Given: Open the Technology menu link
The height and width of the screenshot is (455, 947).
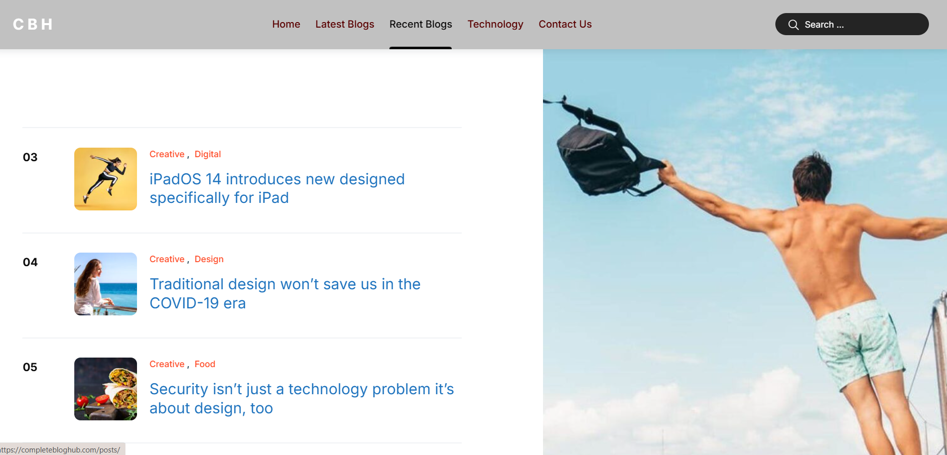Looking at the screenshot, I should point(495,24).
